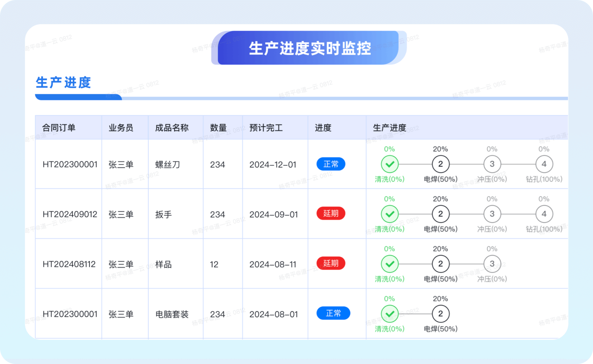Click the red 延期 badge for 样品
This screenshot has height=364, width=593.
(x=331, y=264)
